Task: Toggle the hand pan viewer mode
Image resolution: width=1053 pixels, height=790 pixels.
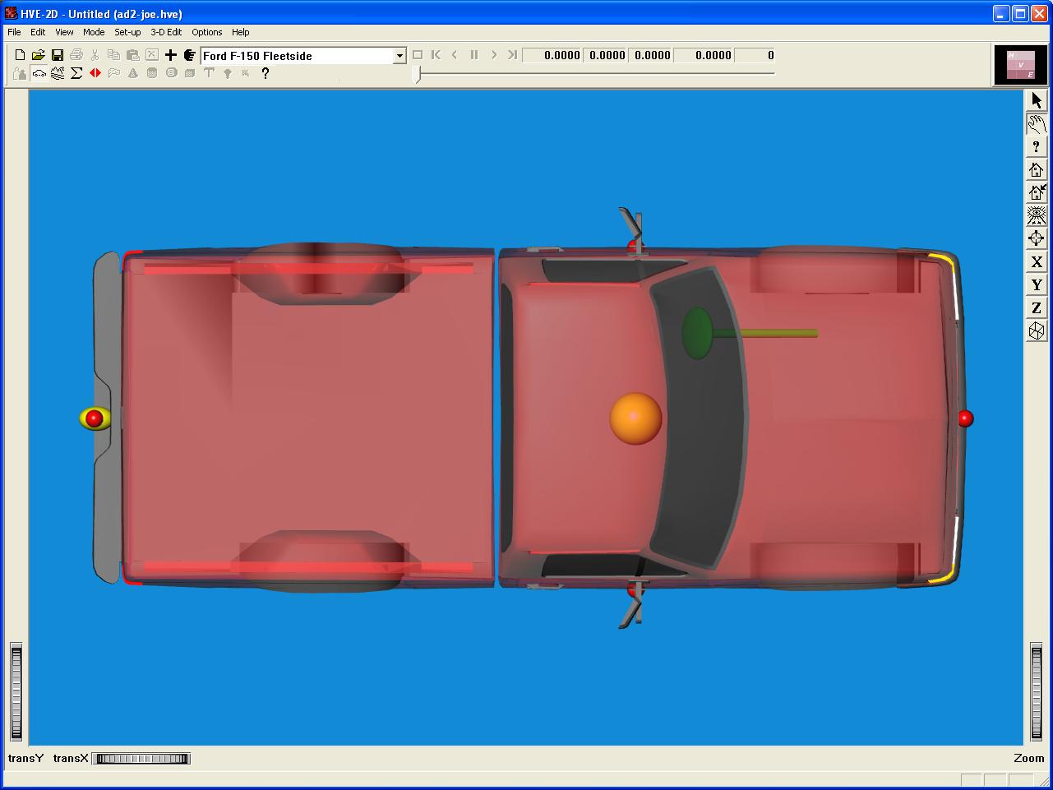Action: click(x=1036, y=123)
